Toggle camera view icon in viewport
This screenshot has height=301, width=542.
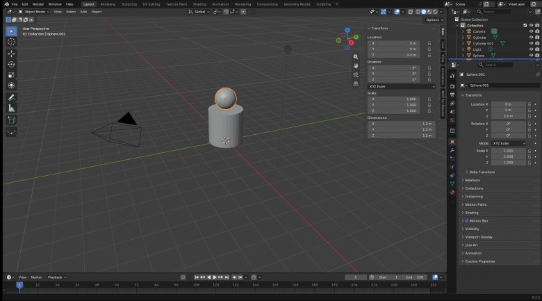pyautogui.click(x=356, y=75)
